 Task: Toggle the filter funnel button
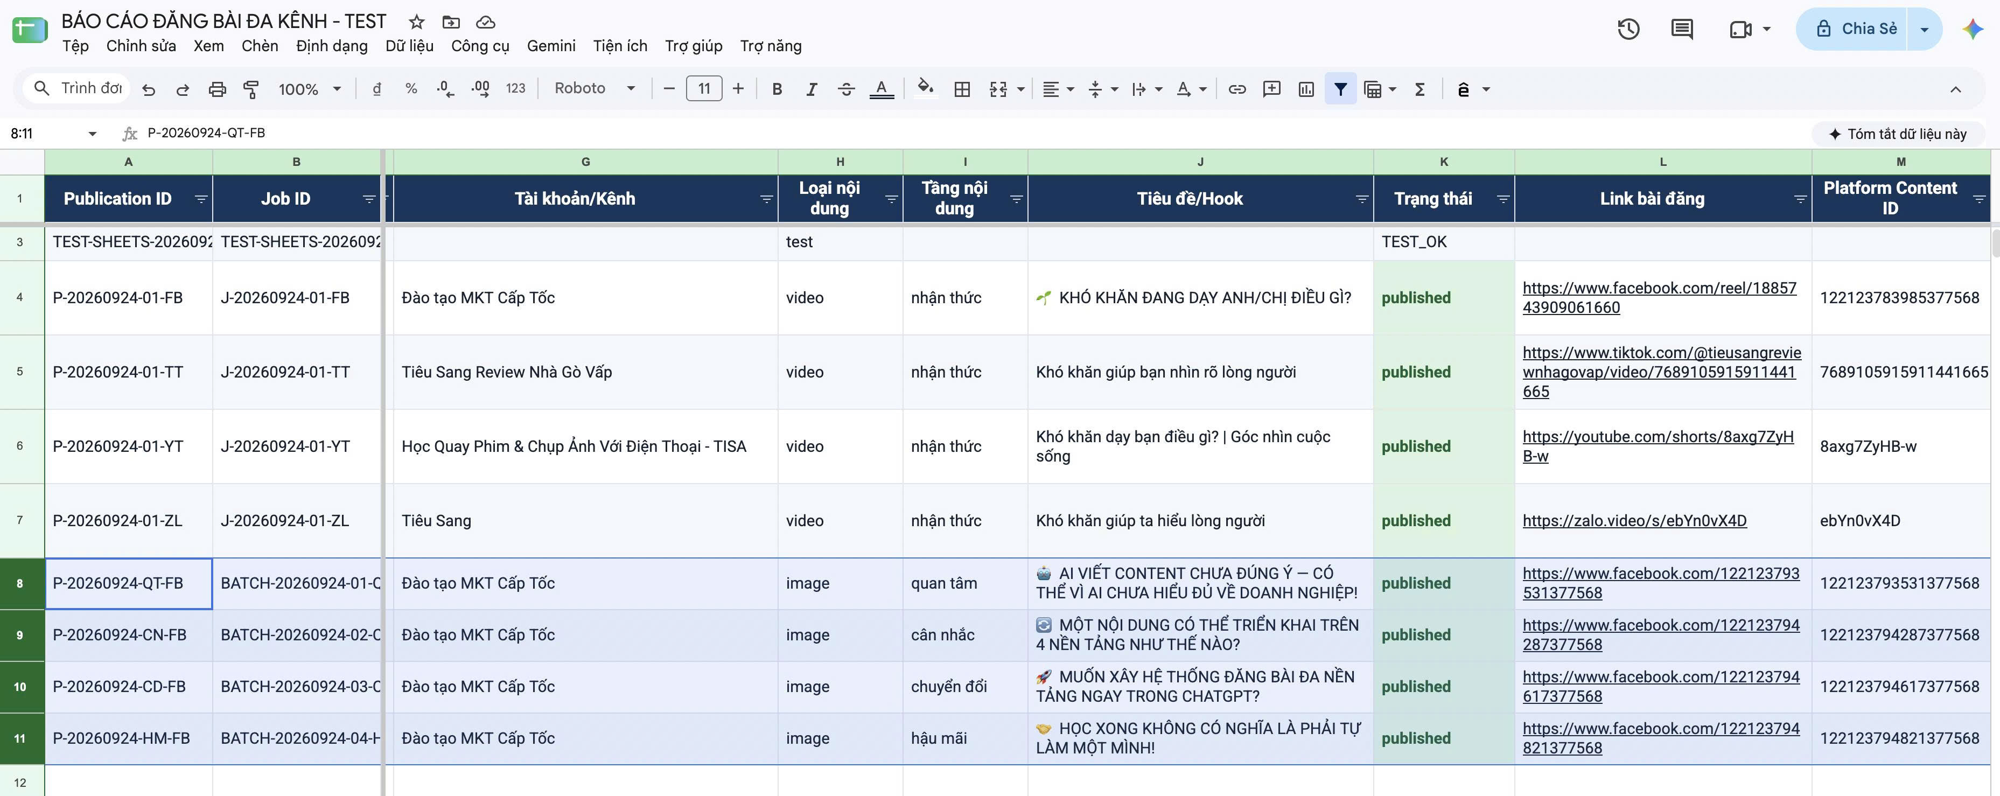(x=1340, y=89)
